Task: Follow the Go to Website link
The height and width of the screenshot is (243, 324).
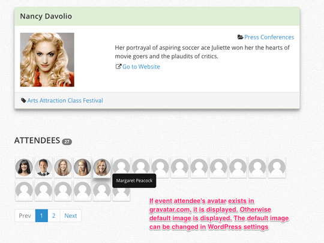Action: point(141,67)
